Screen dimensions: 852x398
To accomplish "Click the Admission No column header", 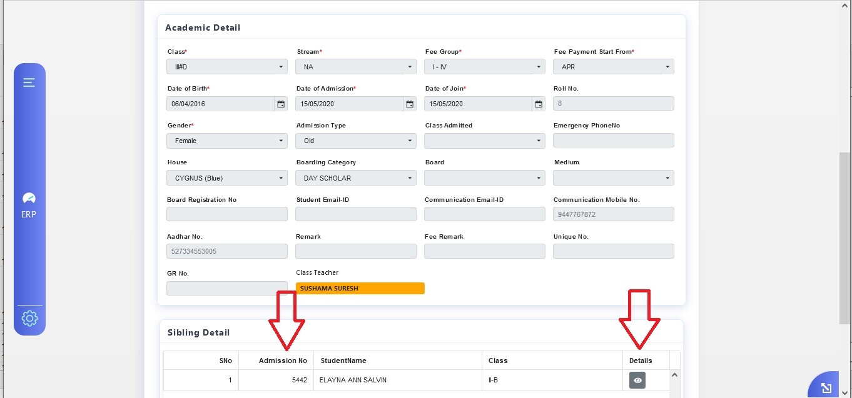I will (x=283, y=361).
